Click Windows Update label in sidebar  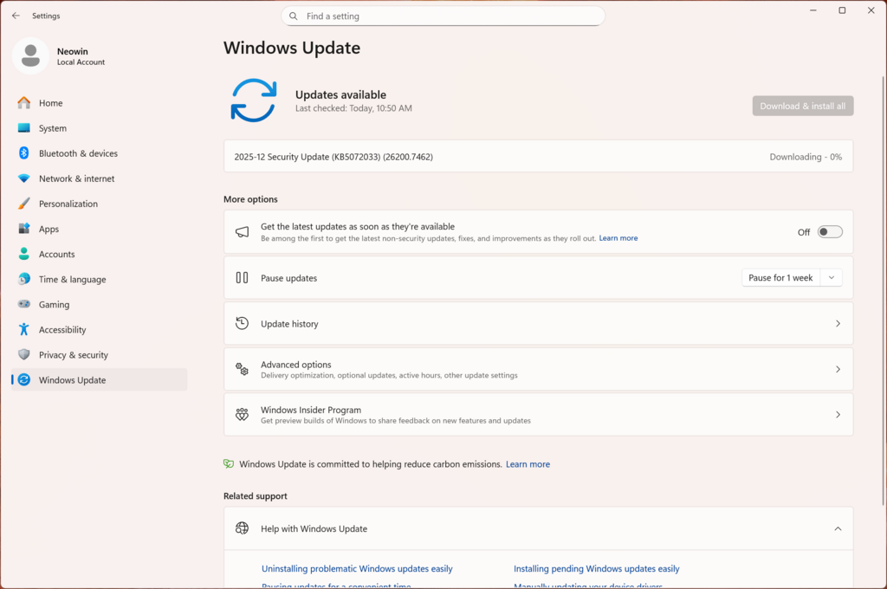point(72,380)
